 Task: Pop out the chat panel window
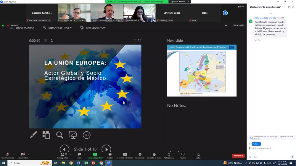pos(289,7)
